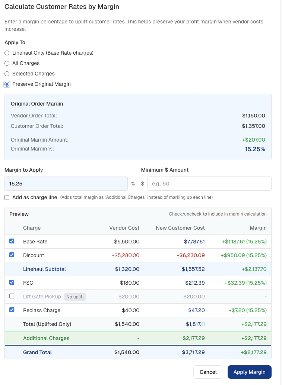Select Preserve Original Margin radio button
The height and width of the screenshot is (385, 282).
point(7,84)
